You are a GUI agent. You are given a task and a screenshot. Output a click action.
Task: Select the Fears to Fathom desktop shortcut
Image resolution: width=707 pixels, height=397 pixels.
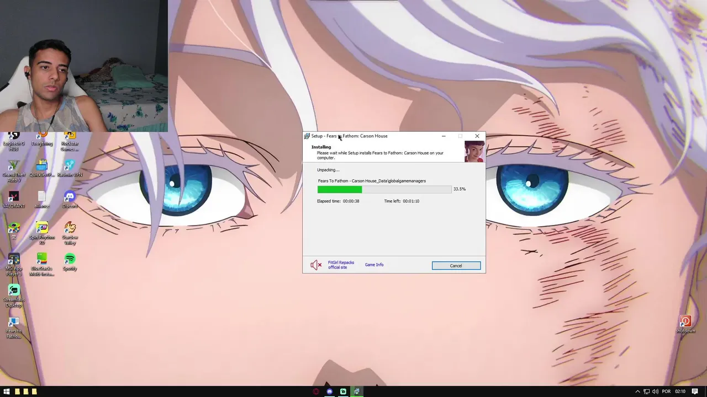pyautogui.click(x=14, y=328)
